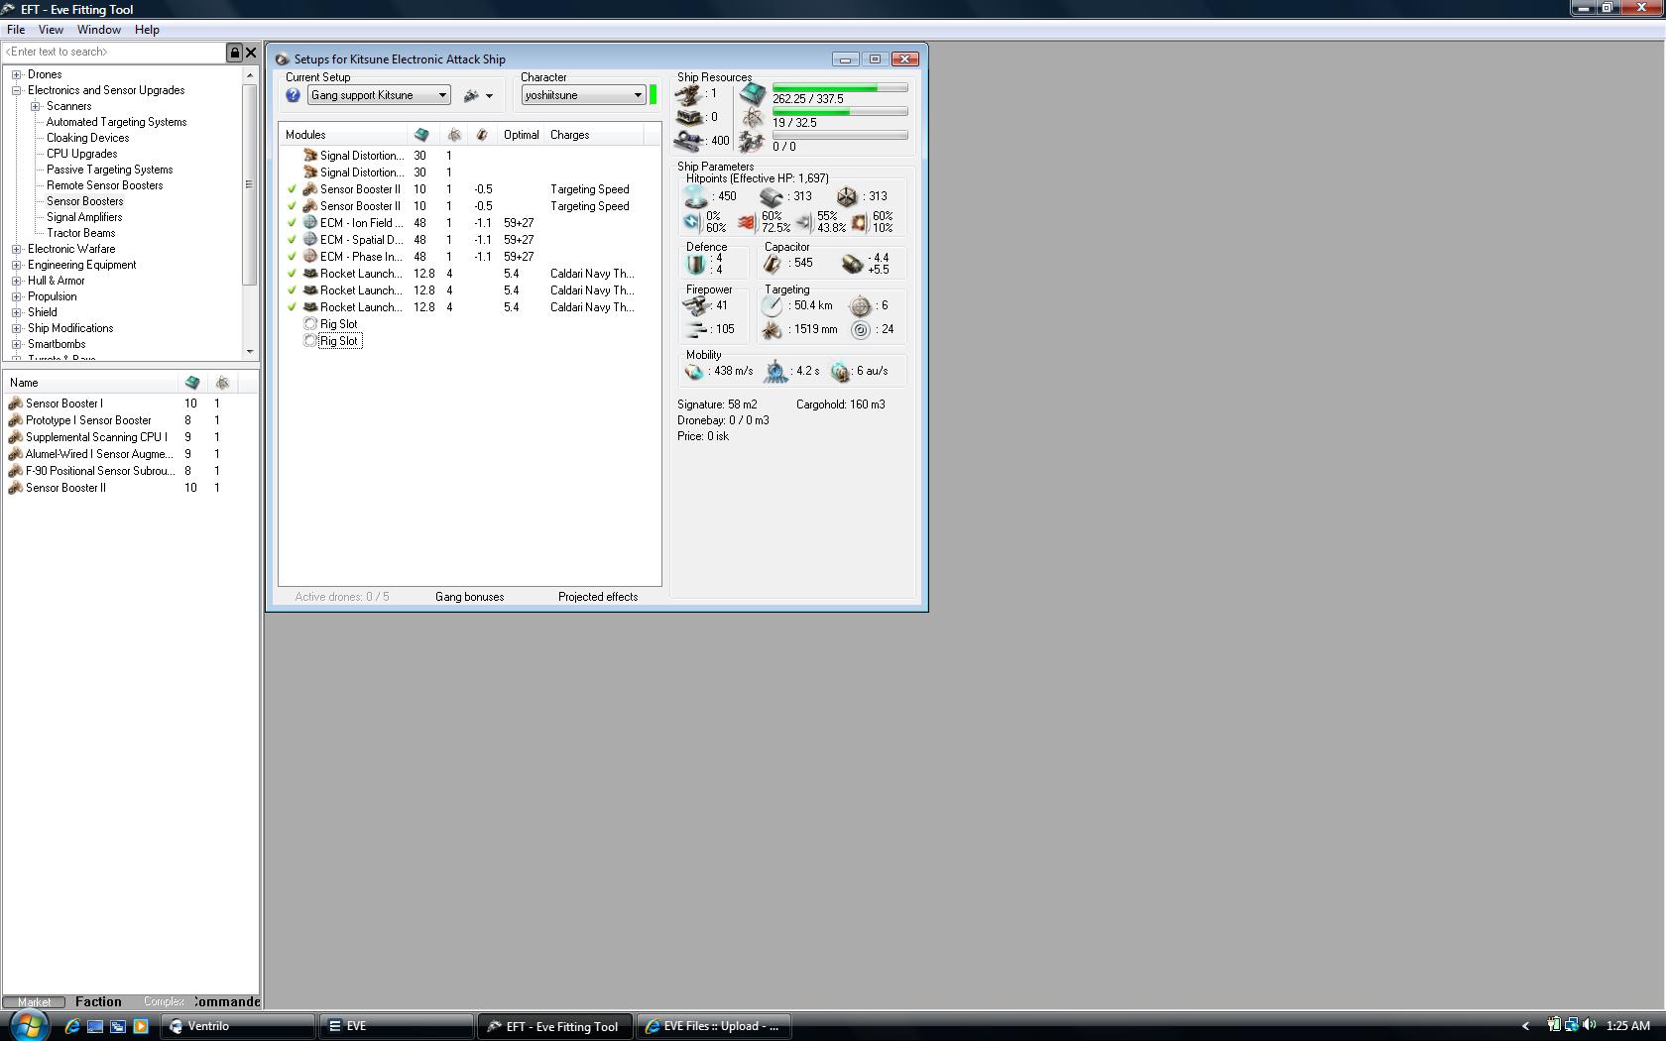Screen dimensions: 1666x1041
Task: Expand the Drones tree node
Action: click(17, 74)
